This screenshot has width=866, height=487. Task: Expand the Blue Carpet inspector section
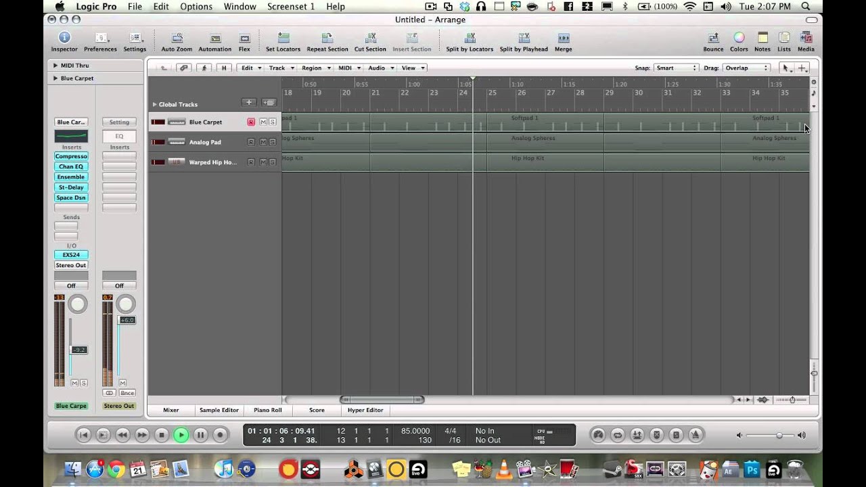pos(55,78)
